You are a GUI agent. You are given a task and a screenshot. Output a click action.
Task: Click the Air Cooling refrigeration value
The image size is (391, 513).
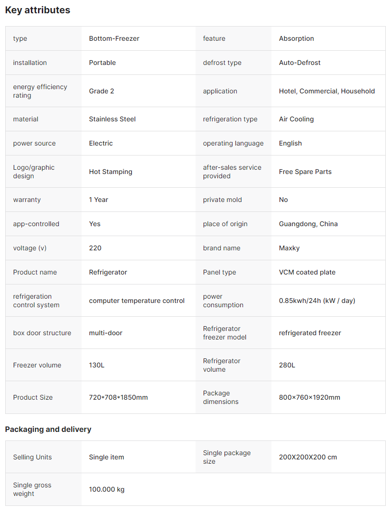(x=296, y=119)
